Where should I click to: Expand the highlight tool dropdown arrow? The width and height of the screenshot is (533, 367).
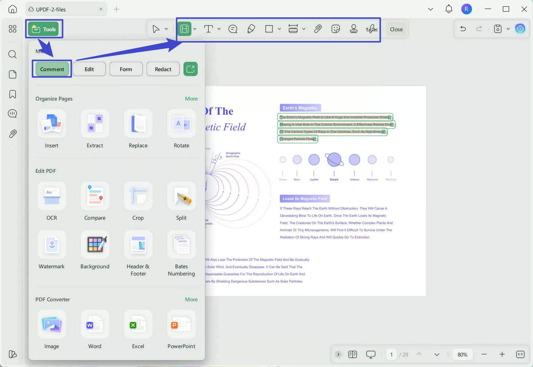click(195, 29)
